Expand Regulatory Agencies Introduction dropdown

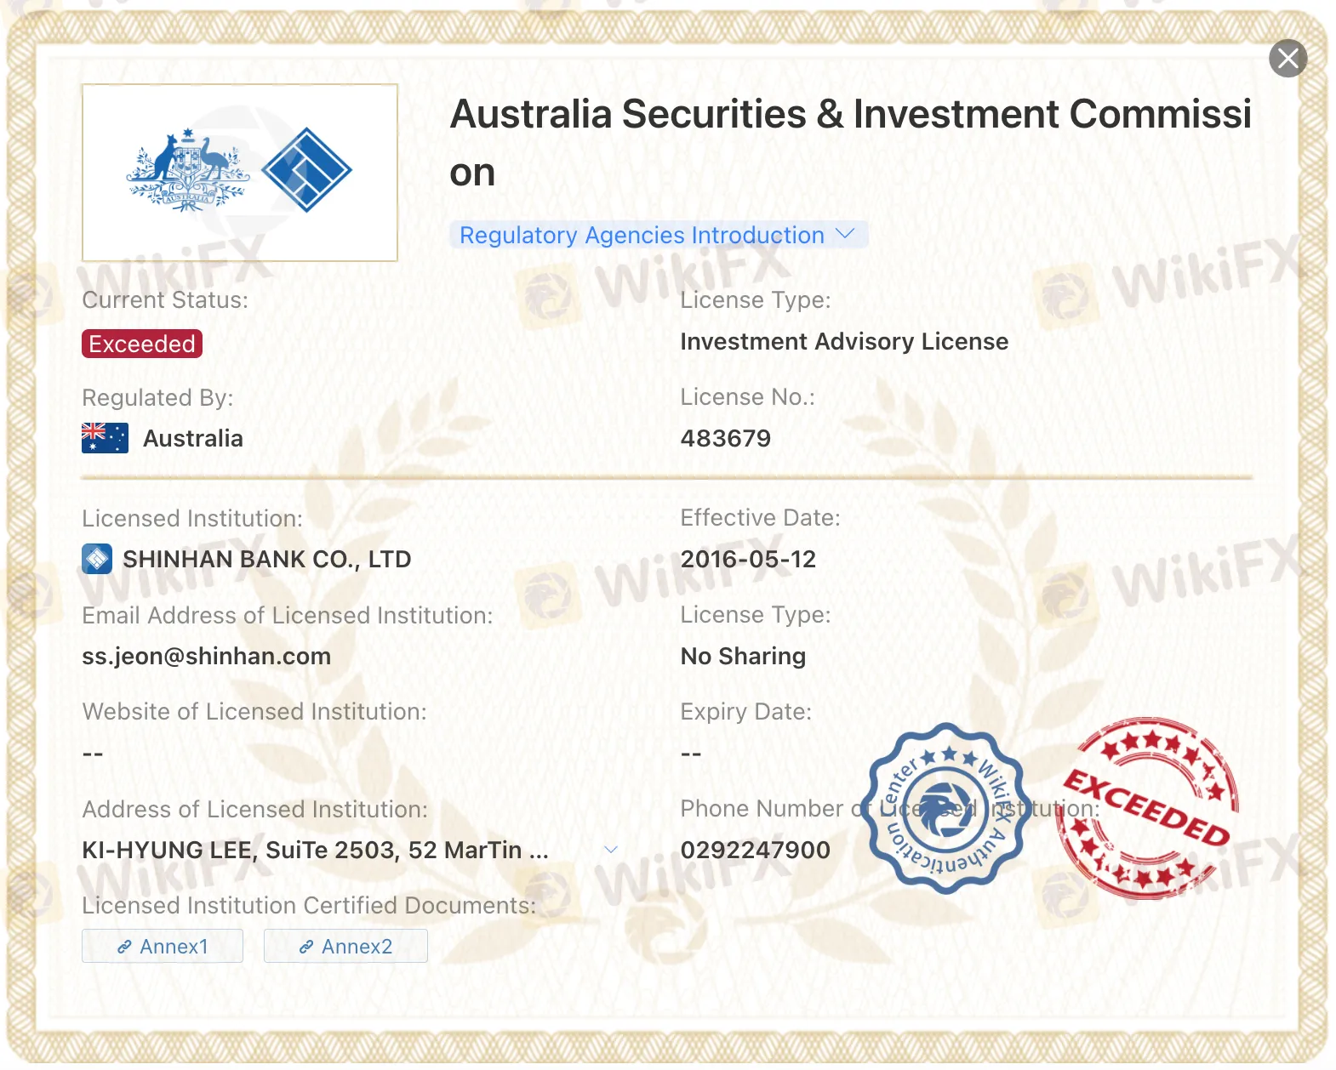pyautogui.click(x=642, y=236)
